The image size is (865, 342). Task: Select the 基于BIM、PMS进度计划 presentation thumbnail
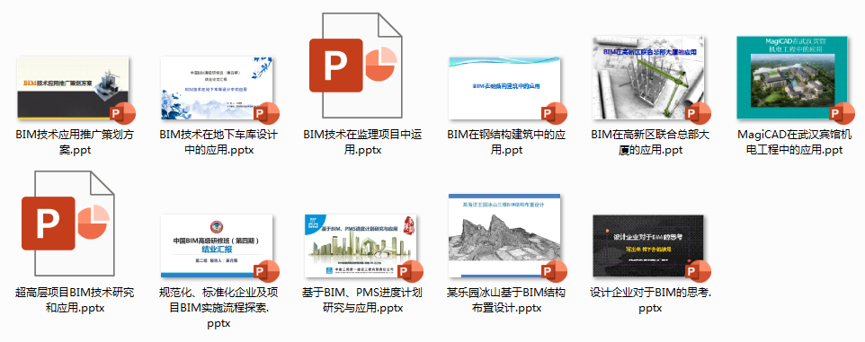361,246
